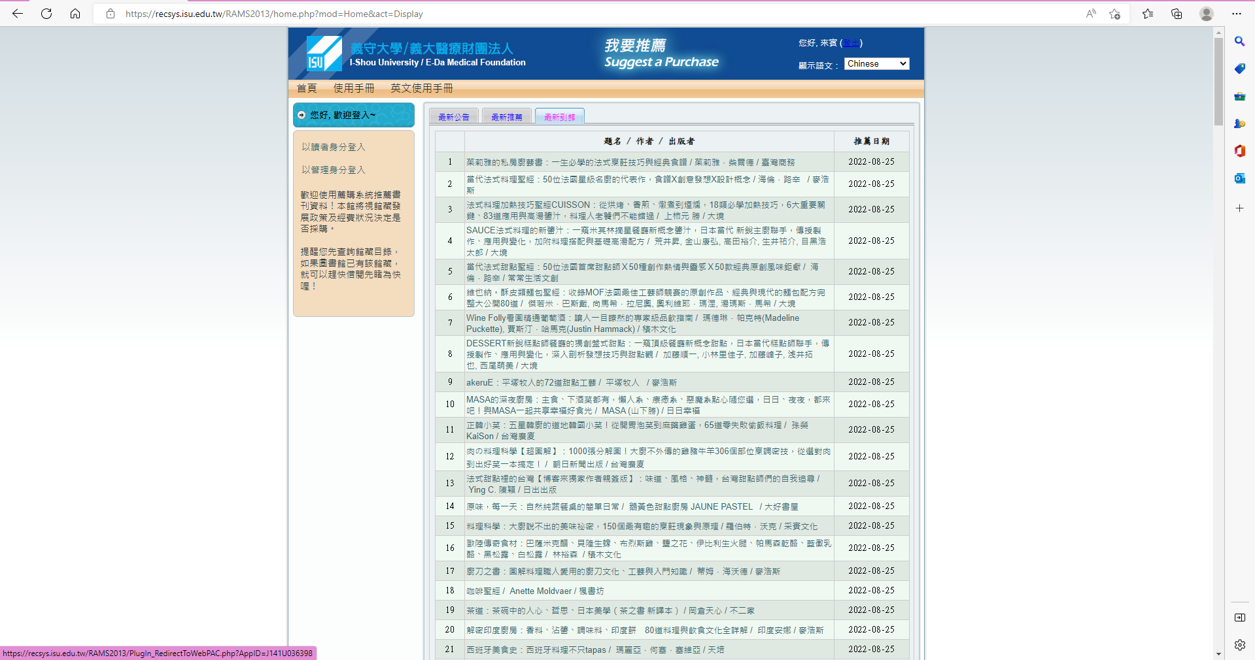Open the sidebar Games icon
Screen dimensions: 1255x660
point(1239,124)
